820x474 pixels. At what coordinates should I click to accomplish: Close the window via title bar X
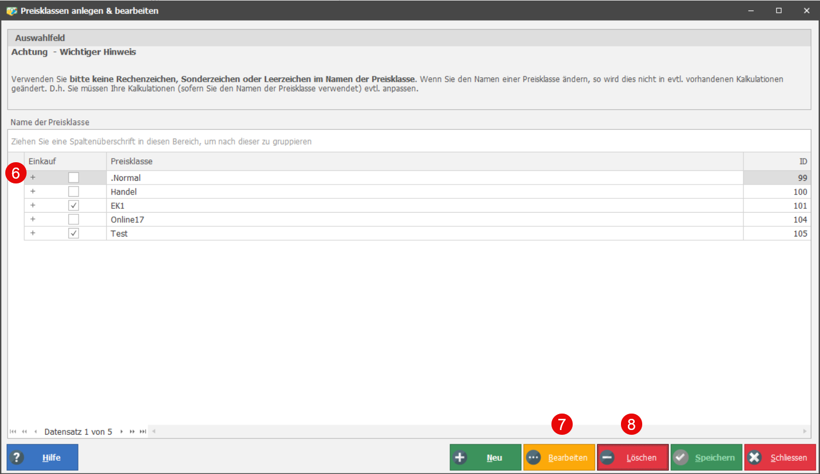click(x=806, y=11)
